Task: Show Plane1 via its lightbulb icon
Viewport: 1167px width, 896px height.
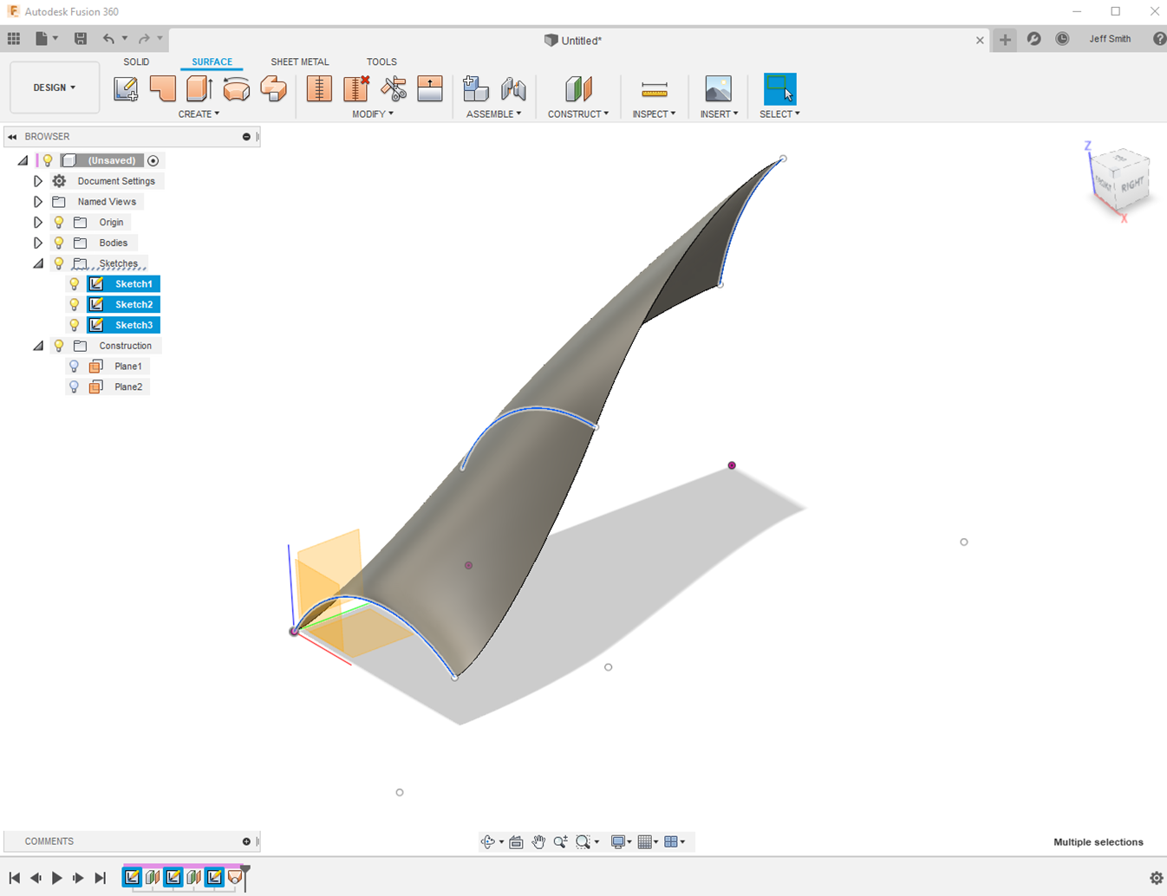Action: point(75,367)
